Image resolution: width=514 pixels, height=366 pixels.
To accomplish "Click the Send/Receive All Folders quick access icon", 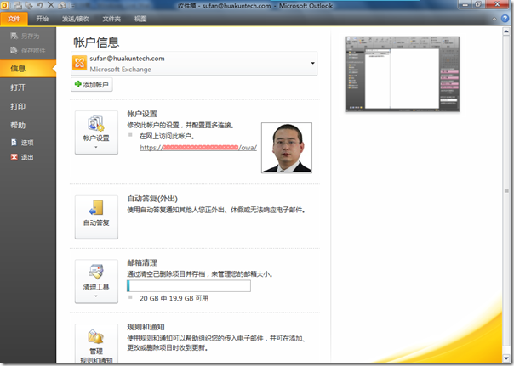I will pyautogui.click(x=18, y=5).
